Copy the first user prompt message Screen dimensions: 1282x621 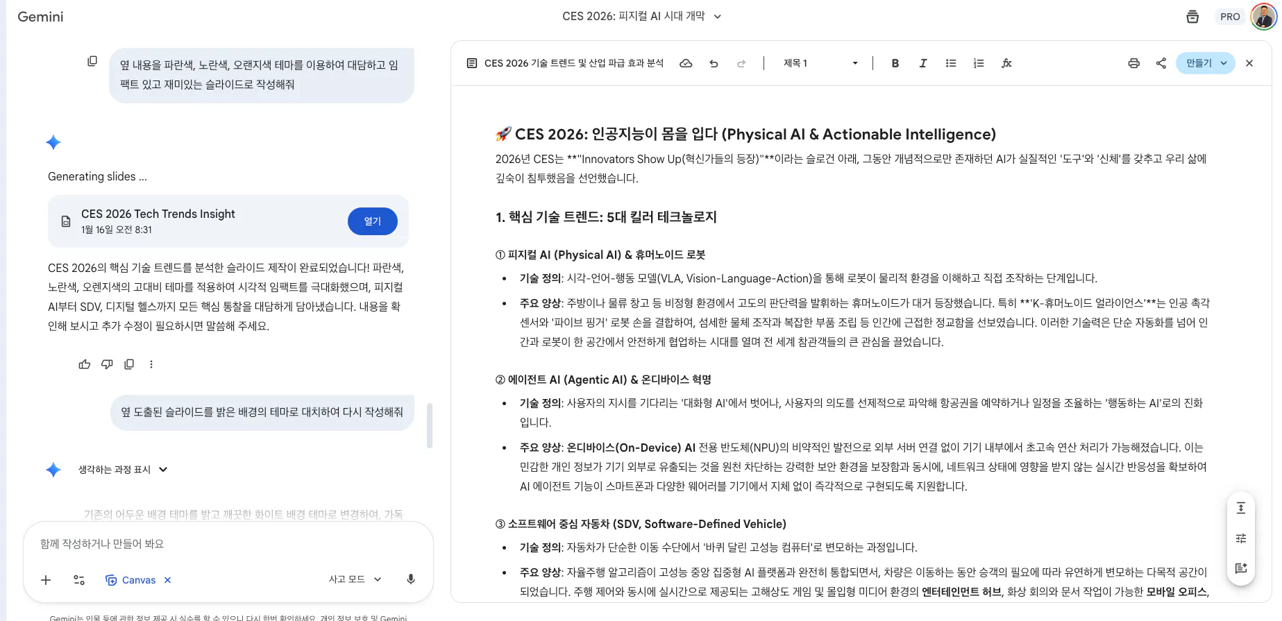tap(92, 61)
